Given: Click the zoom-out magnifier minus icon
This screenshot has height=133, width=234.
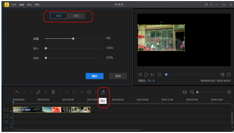Looking at the screenshot, I should pyautogui.click(x=192, y=92).
